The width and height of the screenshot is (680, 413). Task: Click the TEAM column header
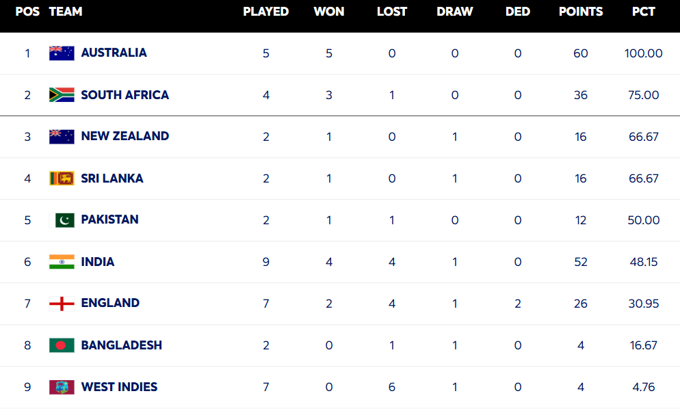66,12
